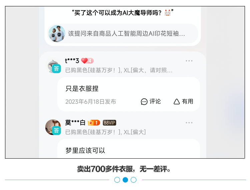Open 莫***白's avatar with 答 badge

click(53, 127)
